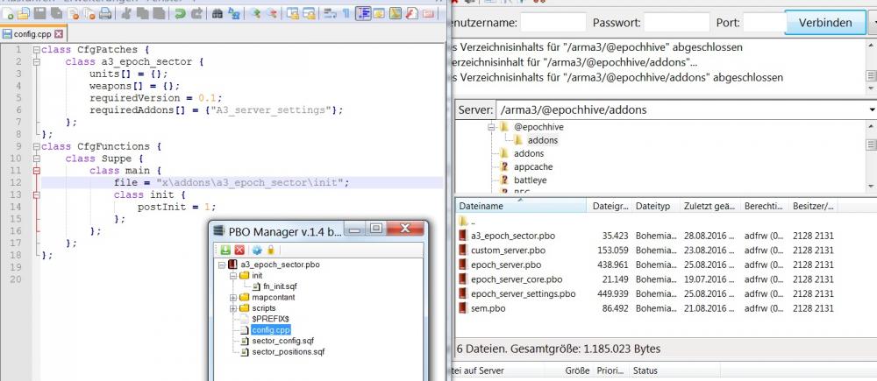The image size is (877, 381).
Task: Click the Print icon in toolbar
Action: point(104,14)
